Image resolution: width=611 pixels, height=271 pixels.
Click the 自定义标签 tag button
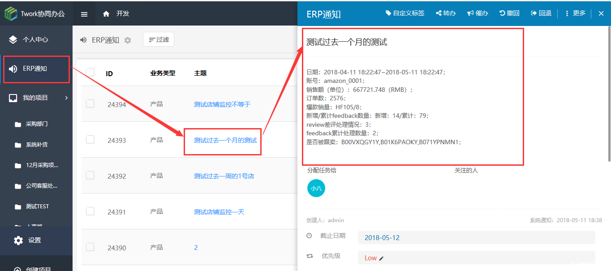click(x=405, y=13)
